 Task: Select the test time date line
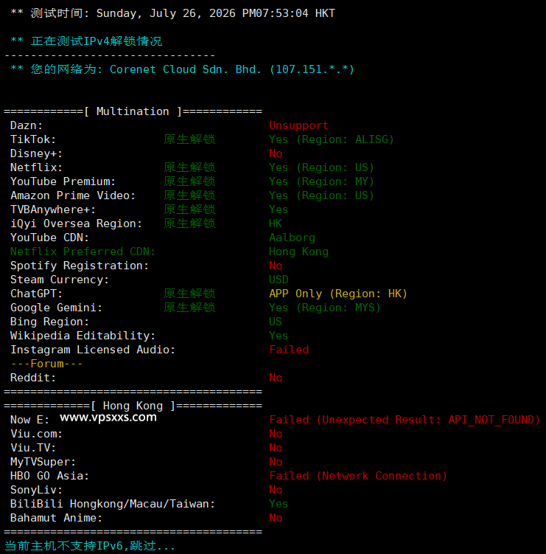[x=172, y=13]
